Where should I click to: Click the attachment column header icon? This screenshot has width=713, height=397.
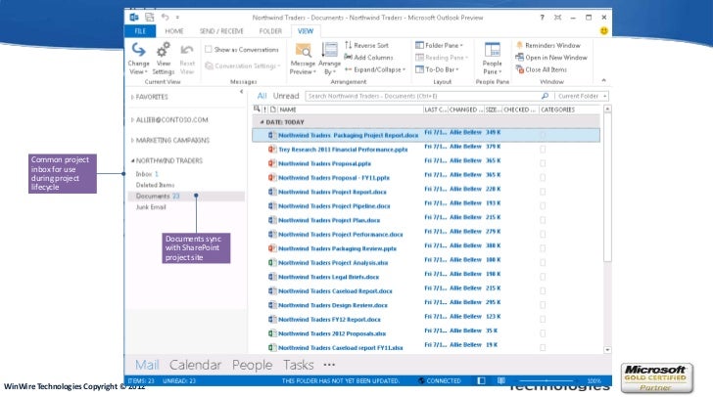pos(273,110)
